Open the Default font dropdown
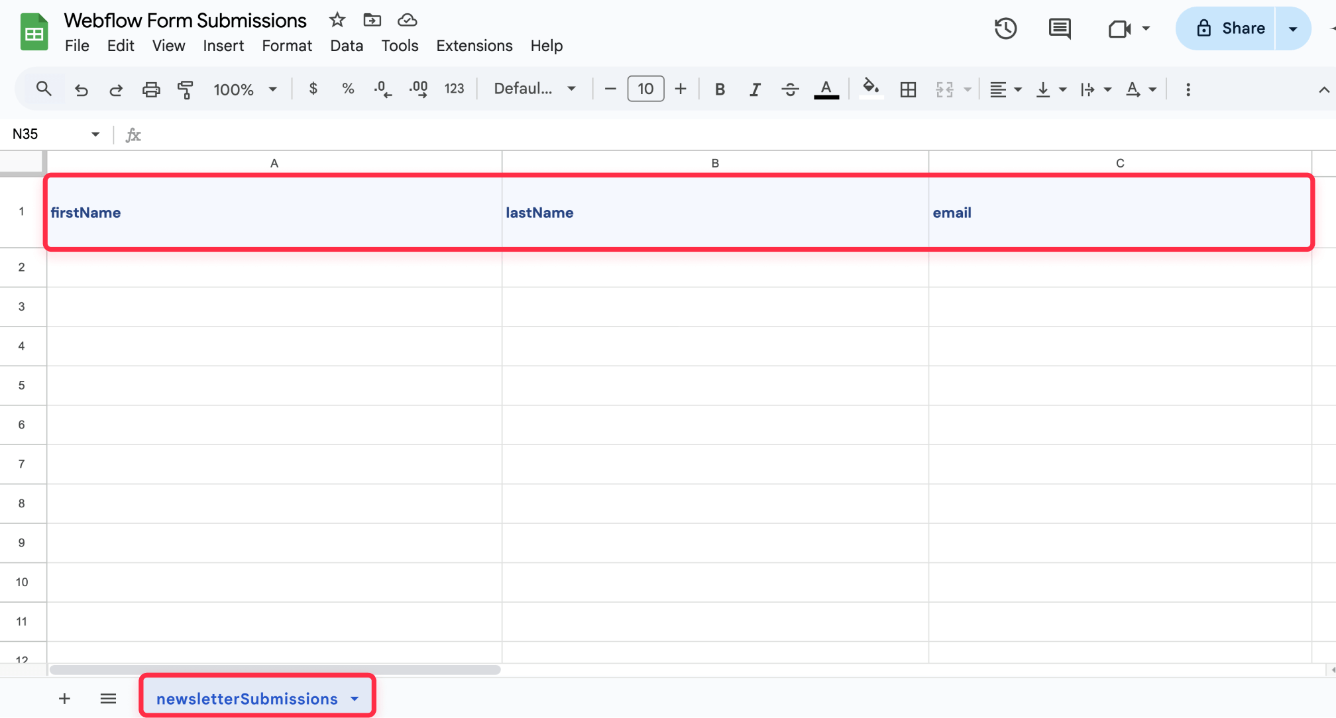The height and width of the screenshot is (718, 1336). click(x=534, y=89)
